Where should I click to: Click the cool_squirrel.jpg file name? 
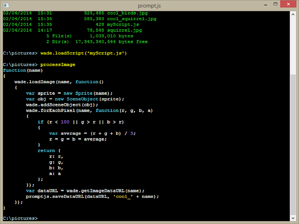[x=132, y=19]
